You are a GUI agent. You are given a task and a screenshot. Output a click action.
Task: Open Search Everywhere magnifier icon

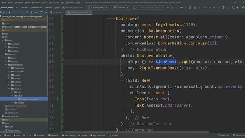(243, 8)
